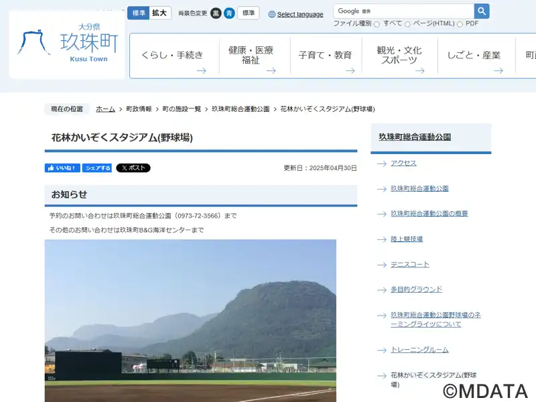Click the arrow under くらし・手続き
The height and width of the screenshot is (402, 536).
(201, 70)
